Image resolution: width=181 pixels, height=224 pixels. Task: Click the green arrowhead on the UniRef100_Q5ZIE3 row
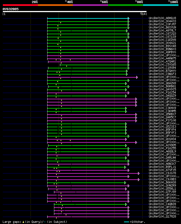pos(126,127)
